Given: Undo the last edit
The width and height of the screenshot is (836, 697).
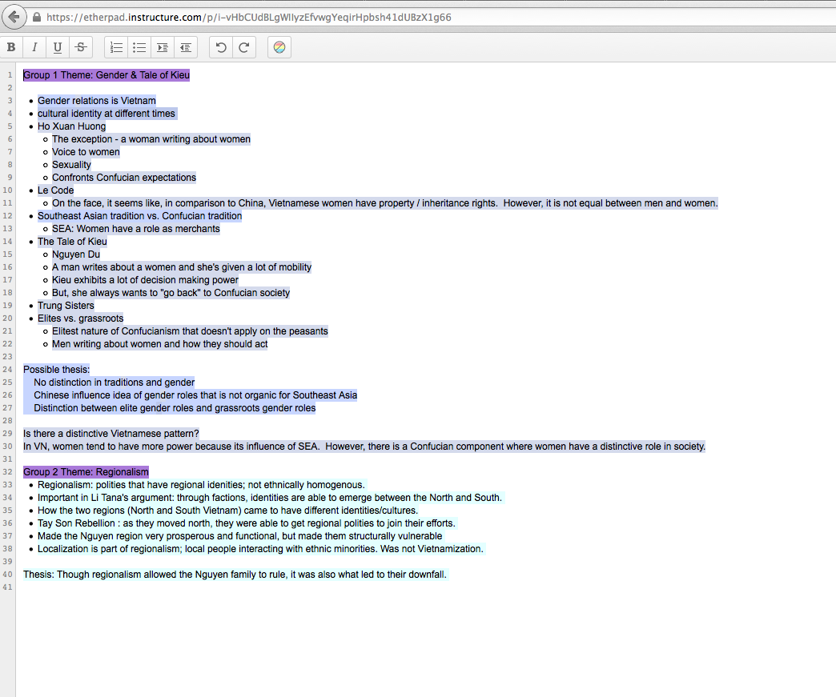Looking at the screenshot, I should click(221, 47).
